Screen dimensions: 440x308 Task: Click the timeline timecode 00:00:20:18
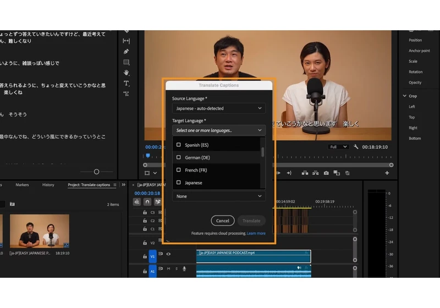point(147,193)
